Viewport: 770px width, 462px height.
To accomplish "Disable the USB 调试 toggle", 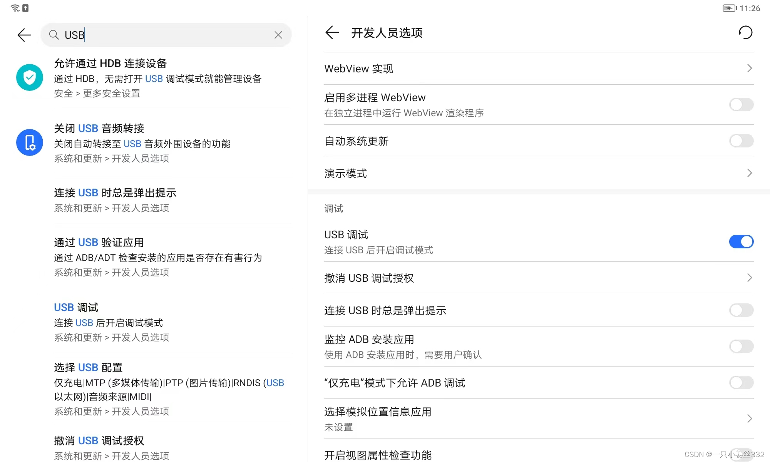I will (x=741, y=242).
